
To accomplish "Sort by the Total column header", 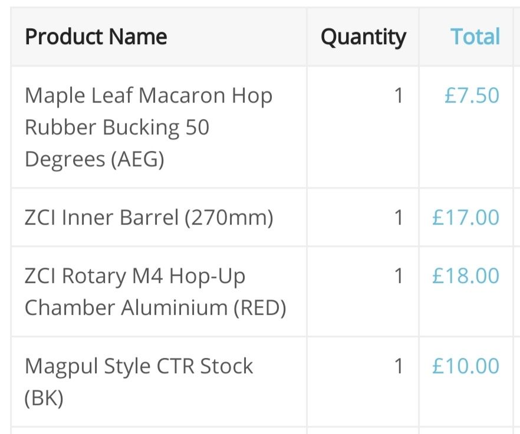I will coord(475,37).
